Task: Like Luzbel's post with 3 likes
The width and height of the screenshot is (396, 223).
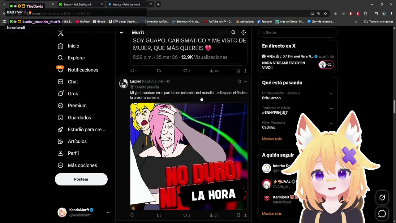Action: coord(187,215)
